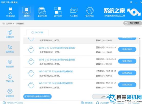Install the Win10 LTSB 64位 system
Image resolution: width=142 pixels, height=104 pixels.
pyautogui.click(x=127, y=85)
